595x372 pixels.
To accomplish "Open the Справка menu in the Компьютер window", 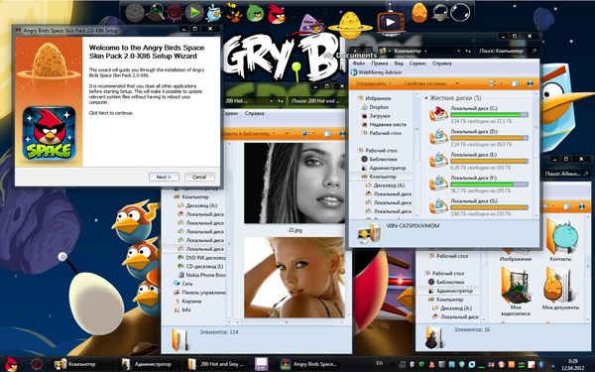I will click(441, 63).
